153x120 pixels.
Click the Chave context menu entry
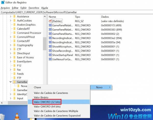coord(37,87)
